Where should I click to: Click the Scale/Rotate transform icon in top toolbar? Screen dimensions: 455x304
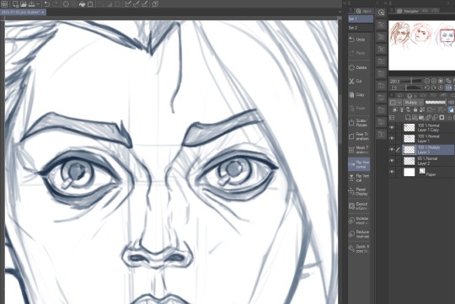coord(90,3)
